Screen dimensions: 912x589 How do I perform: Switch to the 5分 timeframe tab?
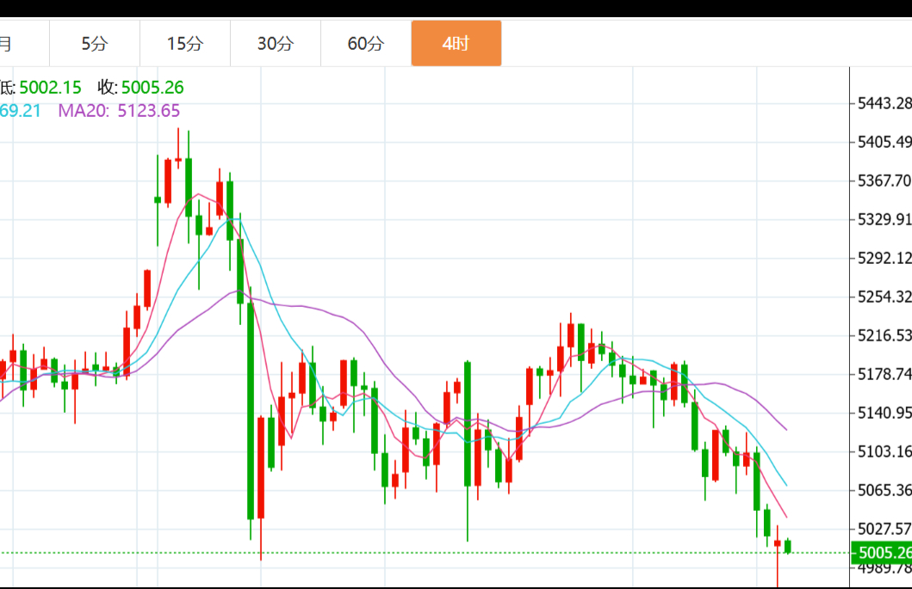[x=95, y=43]
